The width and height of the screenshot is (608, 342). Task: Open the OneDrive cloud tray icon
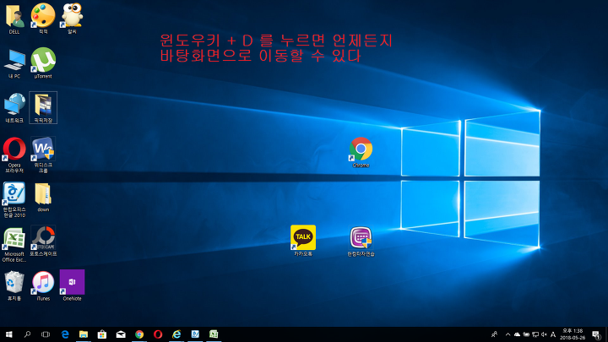click(x=517, y=334)
